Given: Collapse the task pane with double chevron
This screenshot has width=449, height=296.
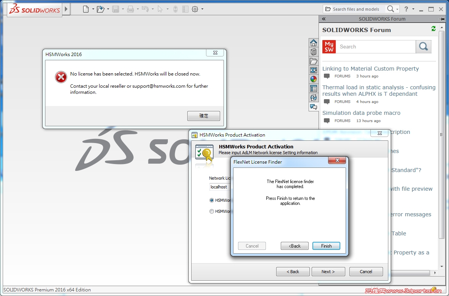Looking at the screenshot, I should coord(324,19).
